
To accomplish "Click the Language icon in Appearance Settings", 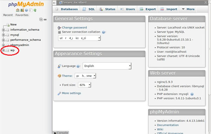I will tap(59, 66).
